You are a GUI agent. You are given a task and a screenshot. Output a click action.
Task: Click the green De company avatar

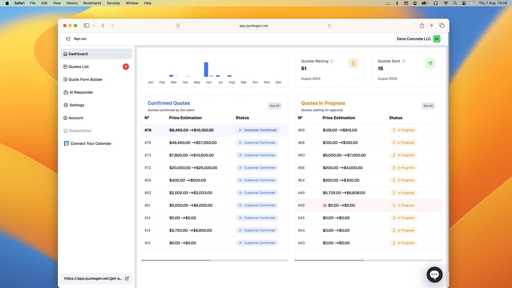tap(437, 39)
